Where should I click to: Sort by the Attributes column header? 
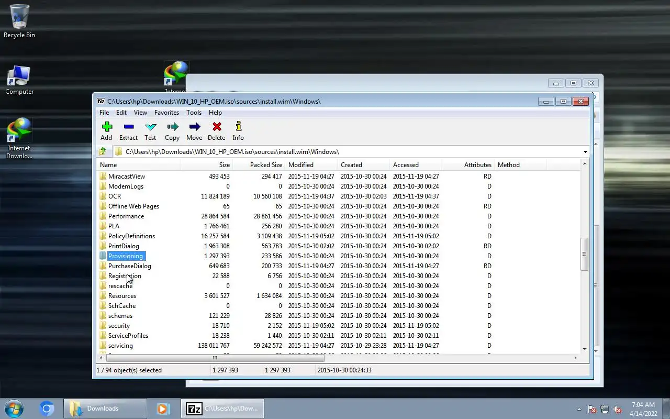(468, 165)
